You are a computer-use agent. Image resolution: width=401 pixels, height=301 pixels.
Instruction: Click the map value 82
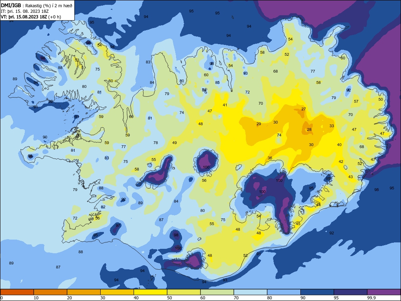103,207
